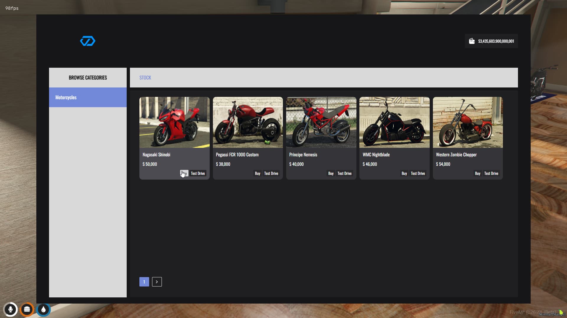Viewport: 567px width, 318px height.
Task: Click the Western Zombie Chopper title
Action: [x=456, y=155]
